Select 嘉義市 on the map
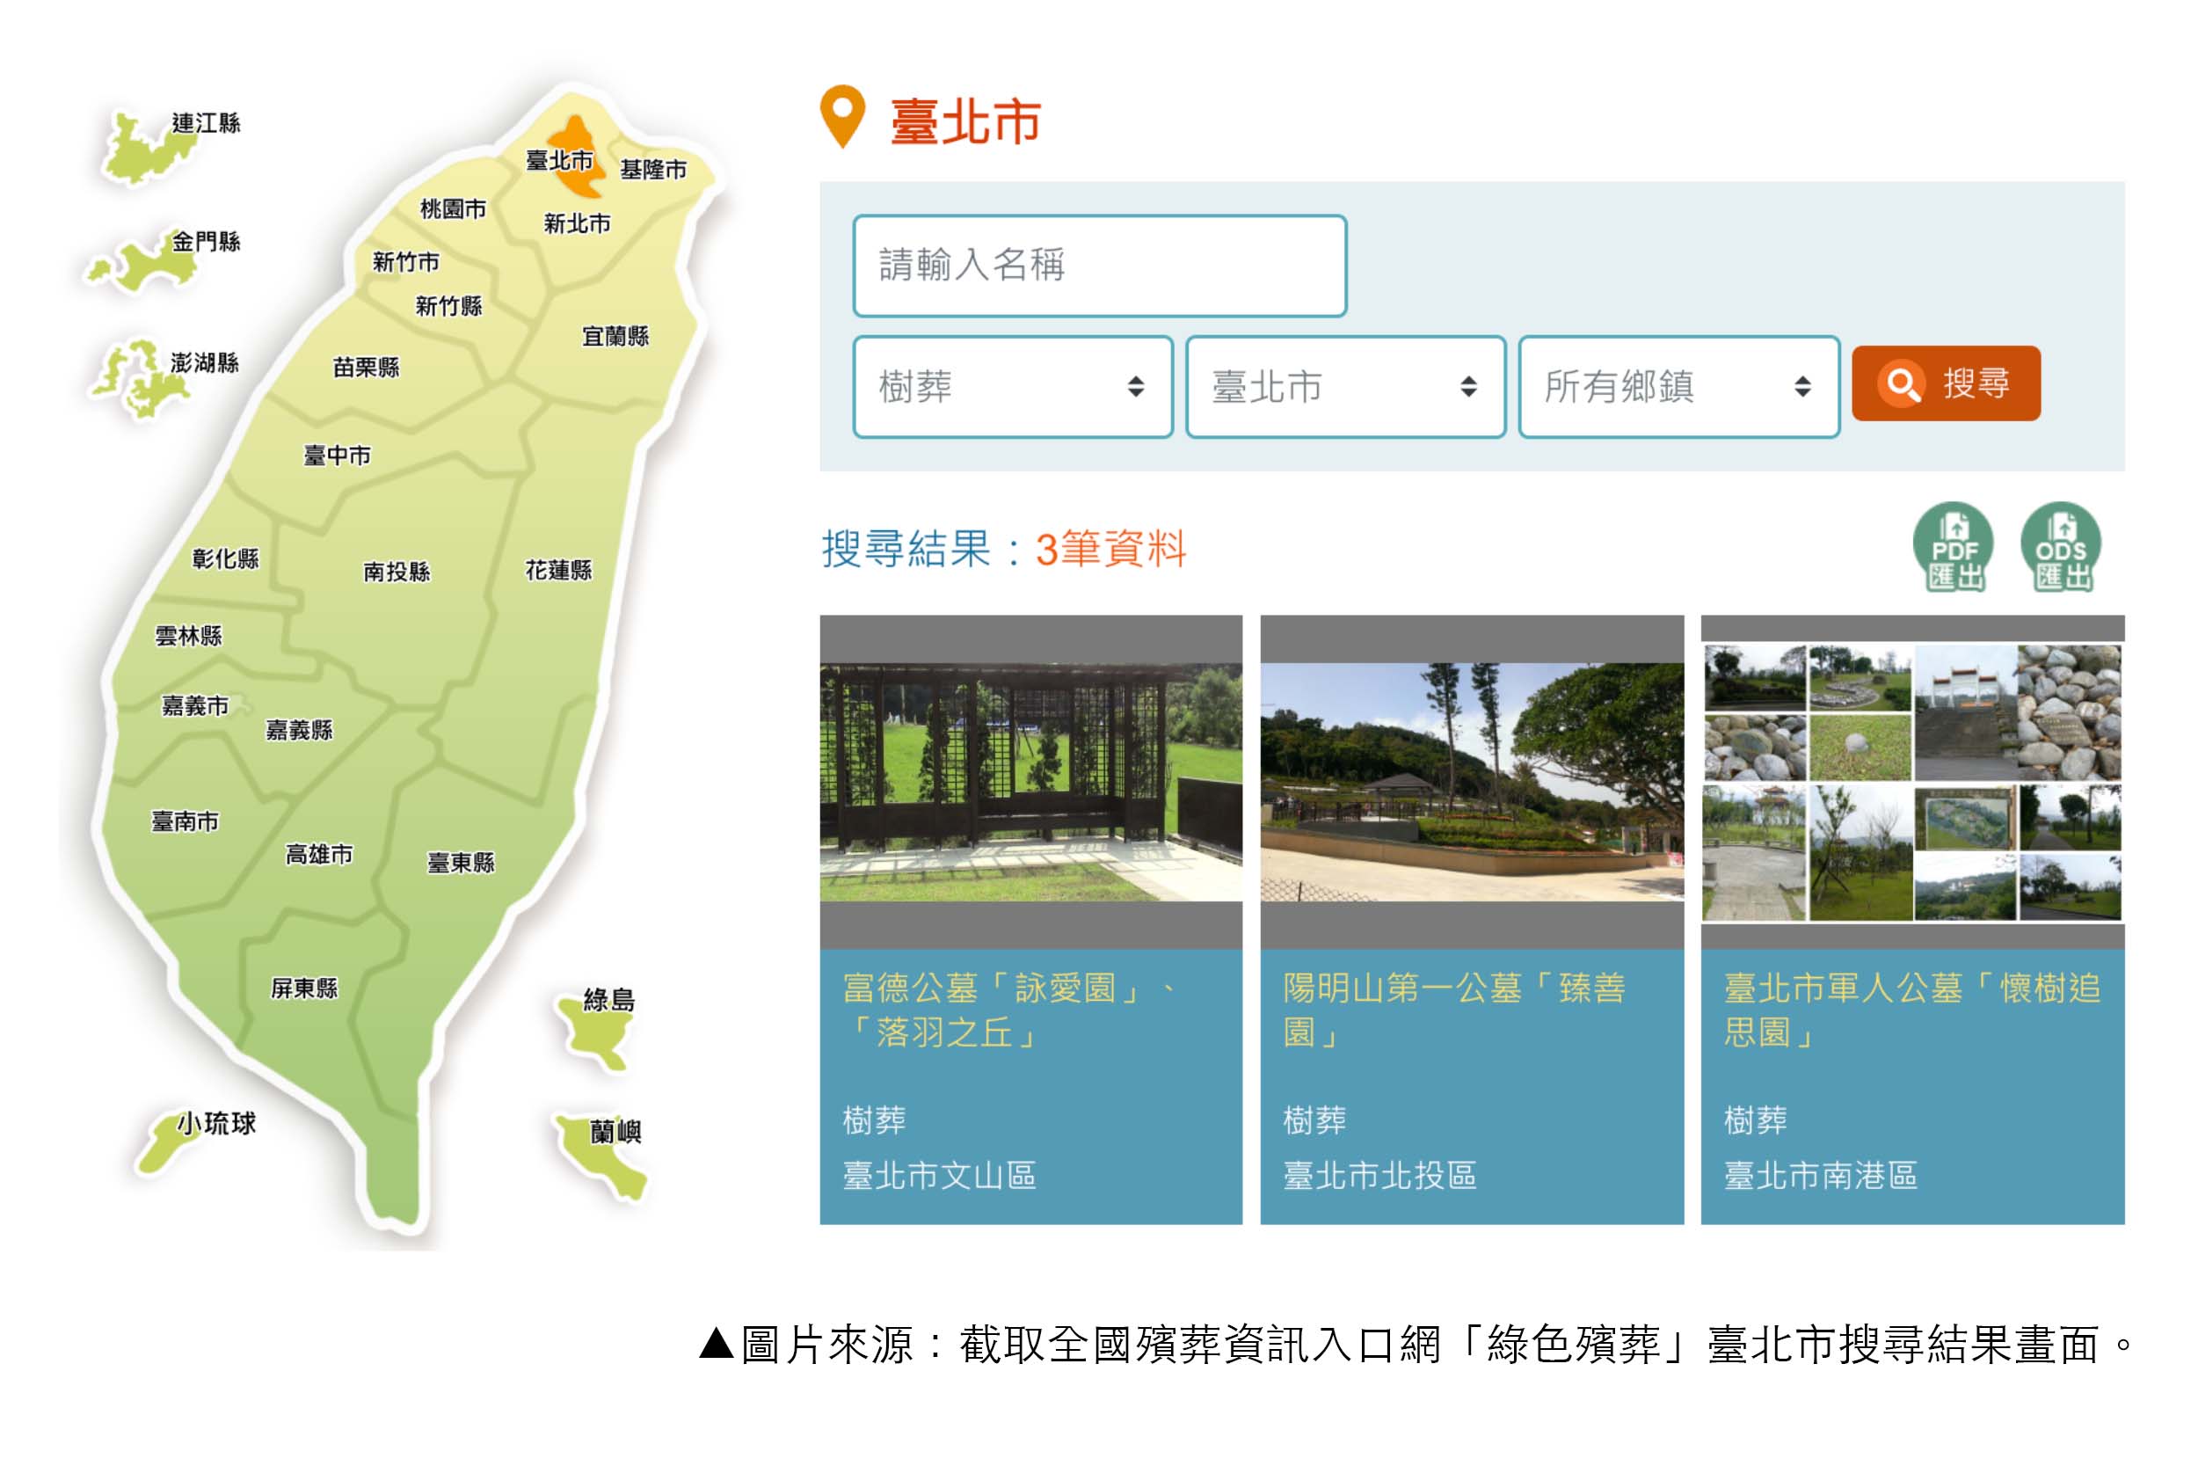 [194, 706]
